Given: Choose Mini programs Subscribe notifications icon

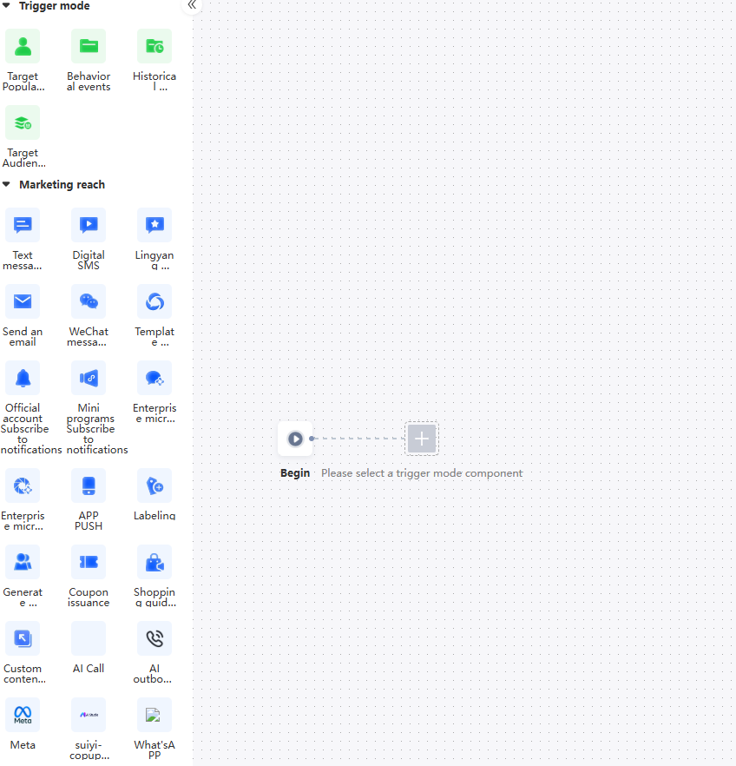Looking at the screenshot, I should (89, 378).
